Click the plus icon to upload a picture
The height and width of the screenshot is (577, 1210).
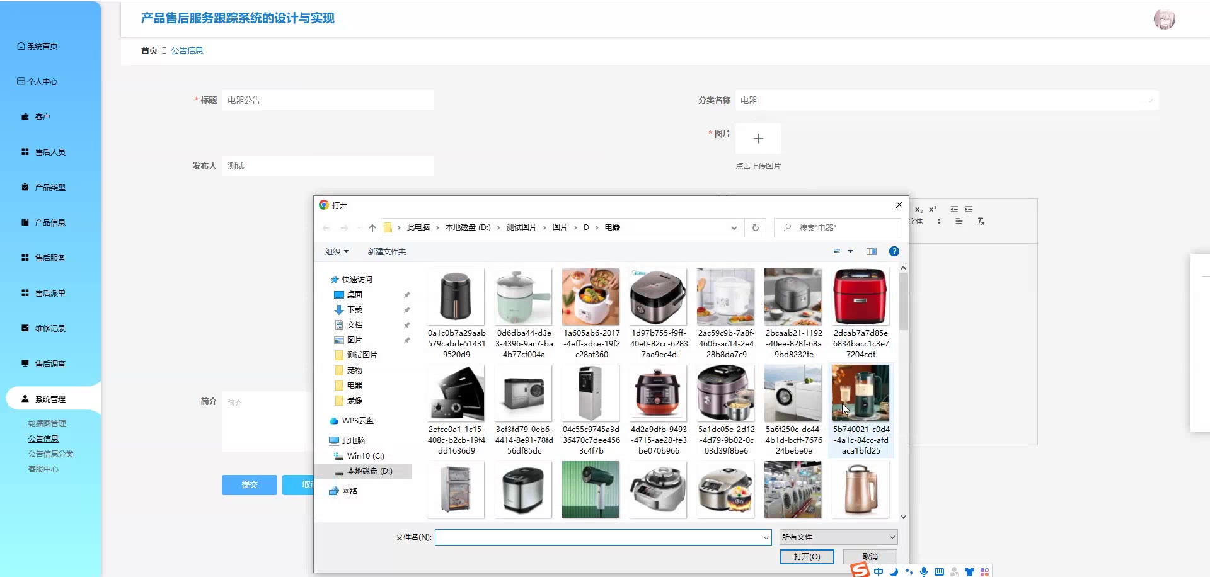coord(758,139)
